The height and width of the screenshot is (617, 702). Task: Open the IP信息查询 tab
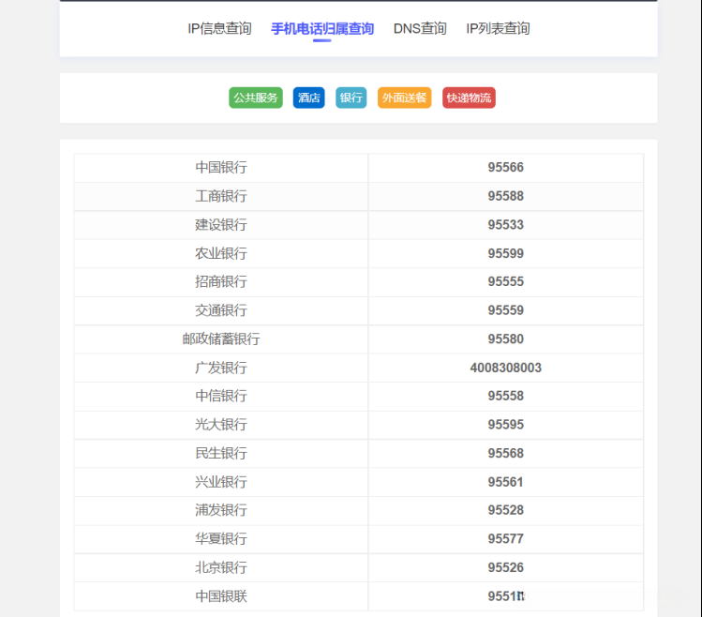pos(219,29)
